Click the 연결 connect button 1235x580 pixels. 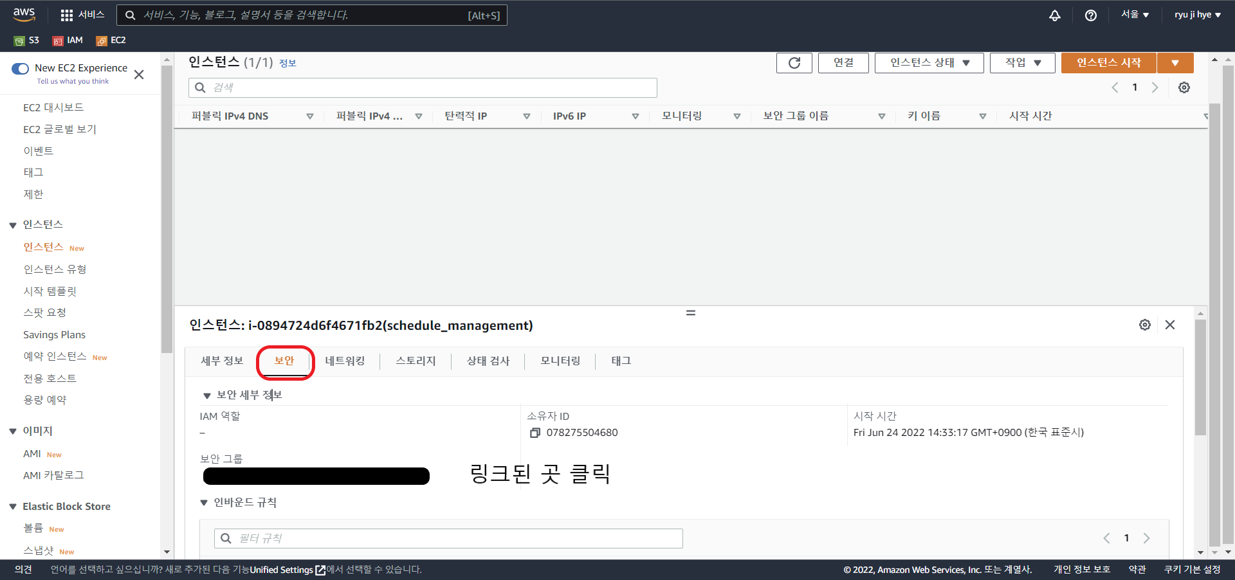tap(843, 63)
